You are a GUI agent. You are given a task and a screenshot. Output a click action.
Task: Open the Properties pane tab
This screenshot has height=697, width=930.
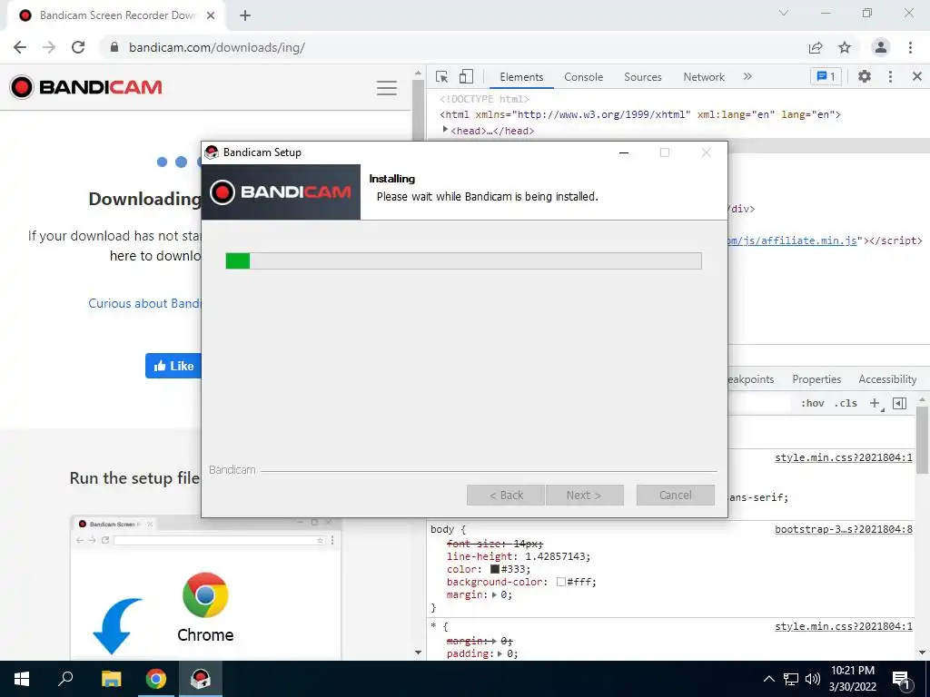(816, 379)
